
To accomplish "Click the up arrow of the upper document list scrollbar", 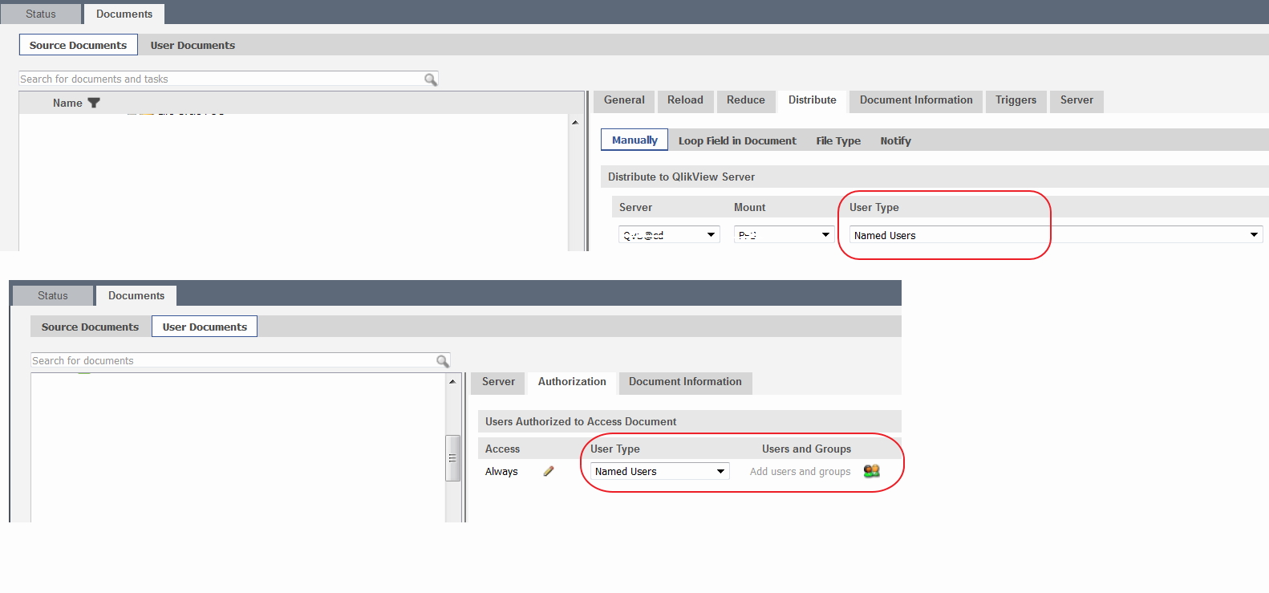I will click(574, 122).
